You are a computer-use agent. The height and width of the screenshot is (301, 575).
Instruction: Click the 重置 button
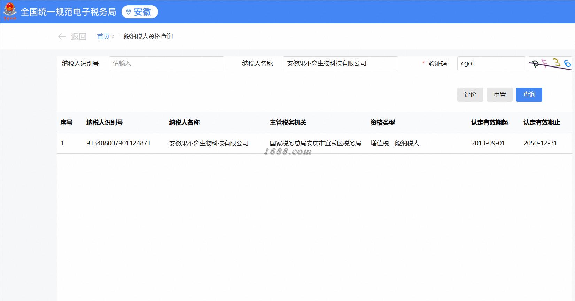500,95
